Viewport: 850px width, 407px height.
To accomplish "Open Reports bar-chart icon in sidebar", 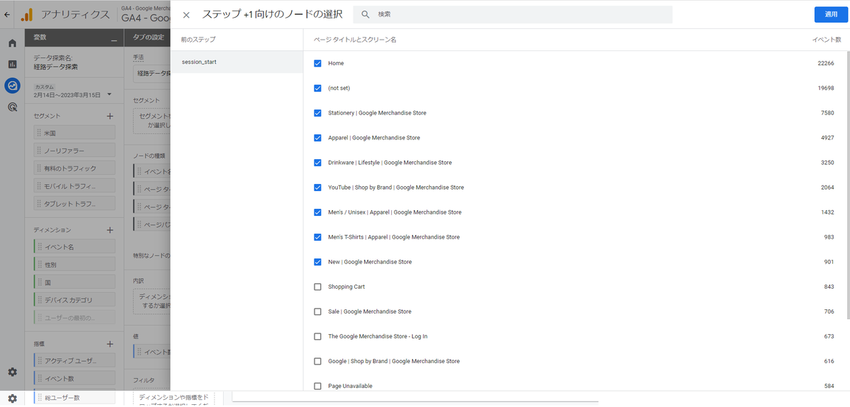I will pyautogui.click(x=12, y=64).
